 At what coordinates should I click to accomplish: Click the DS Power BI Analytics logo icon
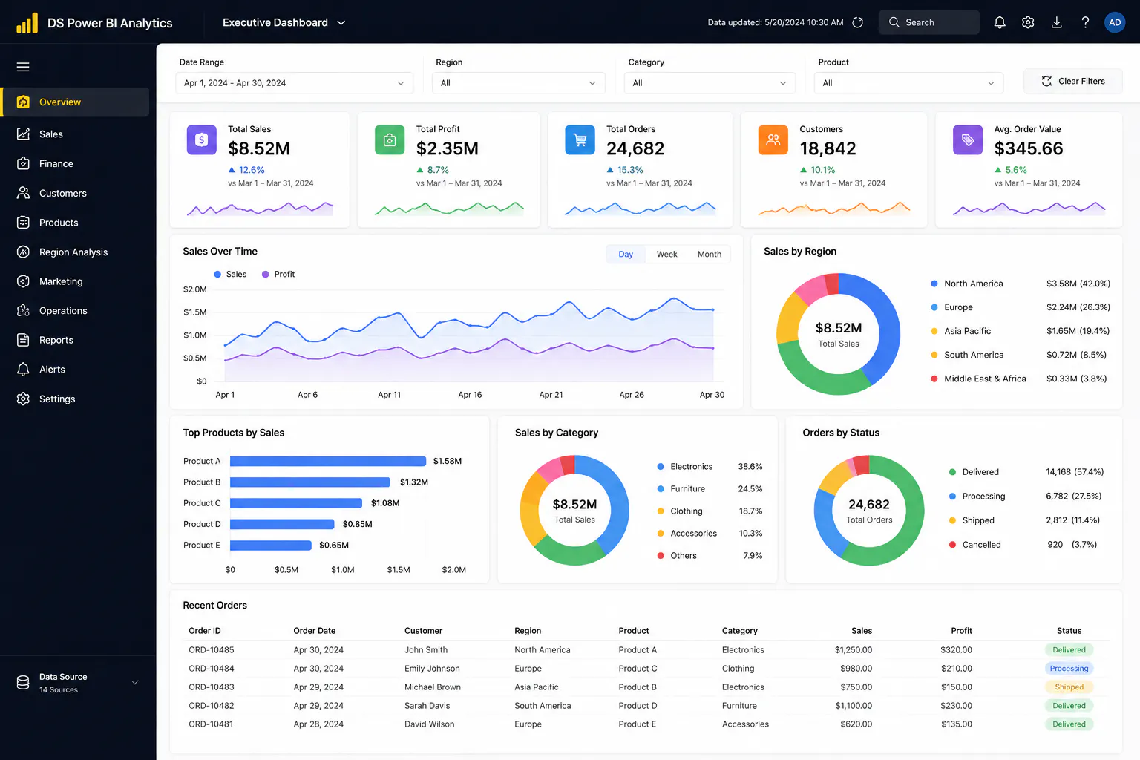[x=27, y=23]
